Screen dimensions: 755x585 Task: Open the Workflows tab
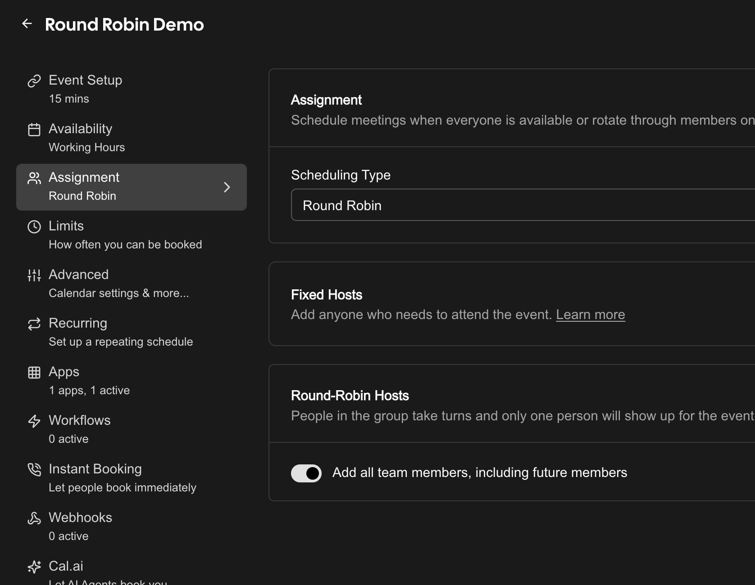click(132, 430)
